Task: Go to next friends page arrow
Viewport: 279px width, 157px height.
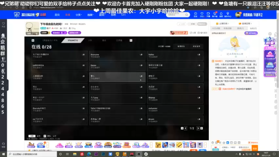Action: tap(198, 128)
